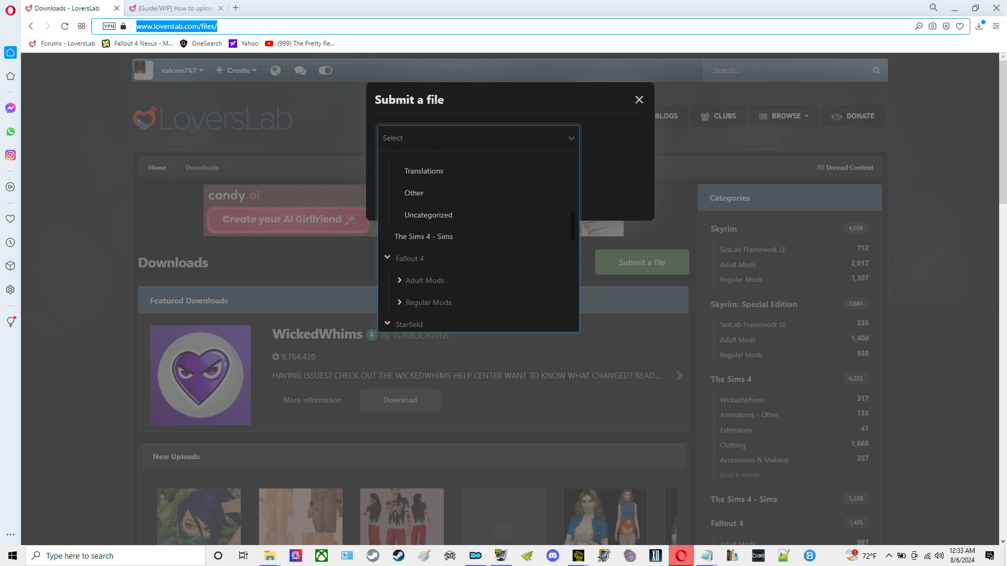The width and height of the screenshot is (1007, 566).
Task: Open sidebar heart pinboards icon
Action: tap(10, 219)
